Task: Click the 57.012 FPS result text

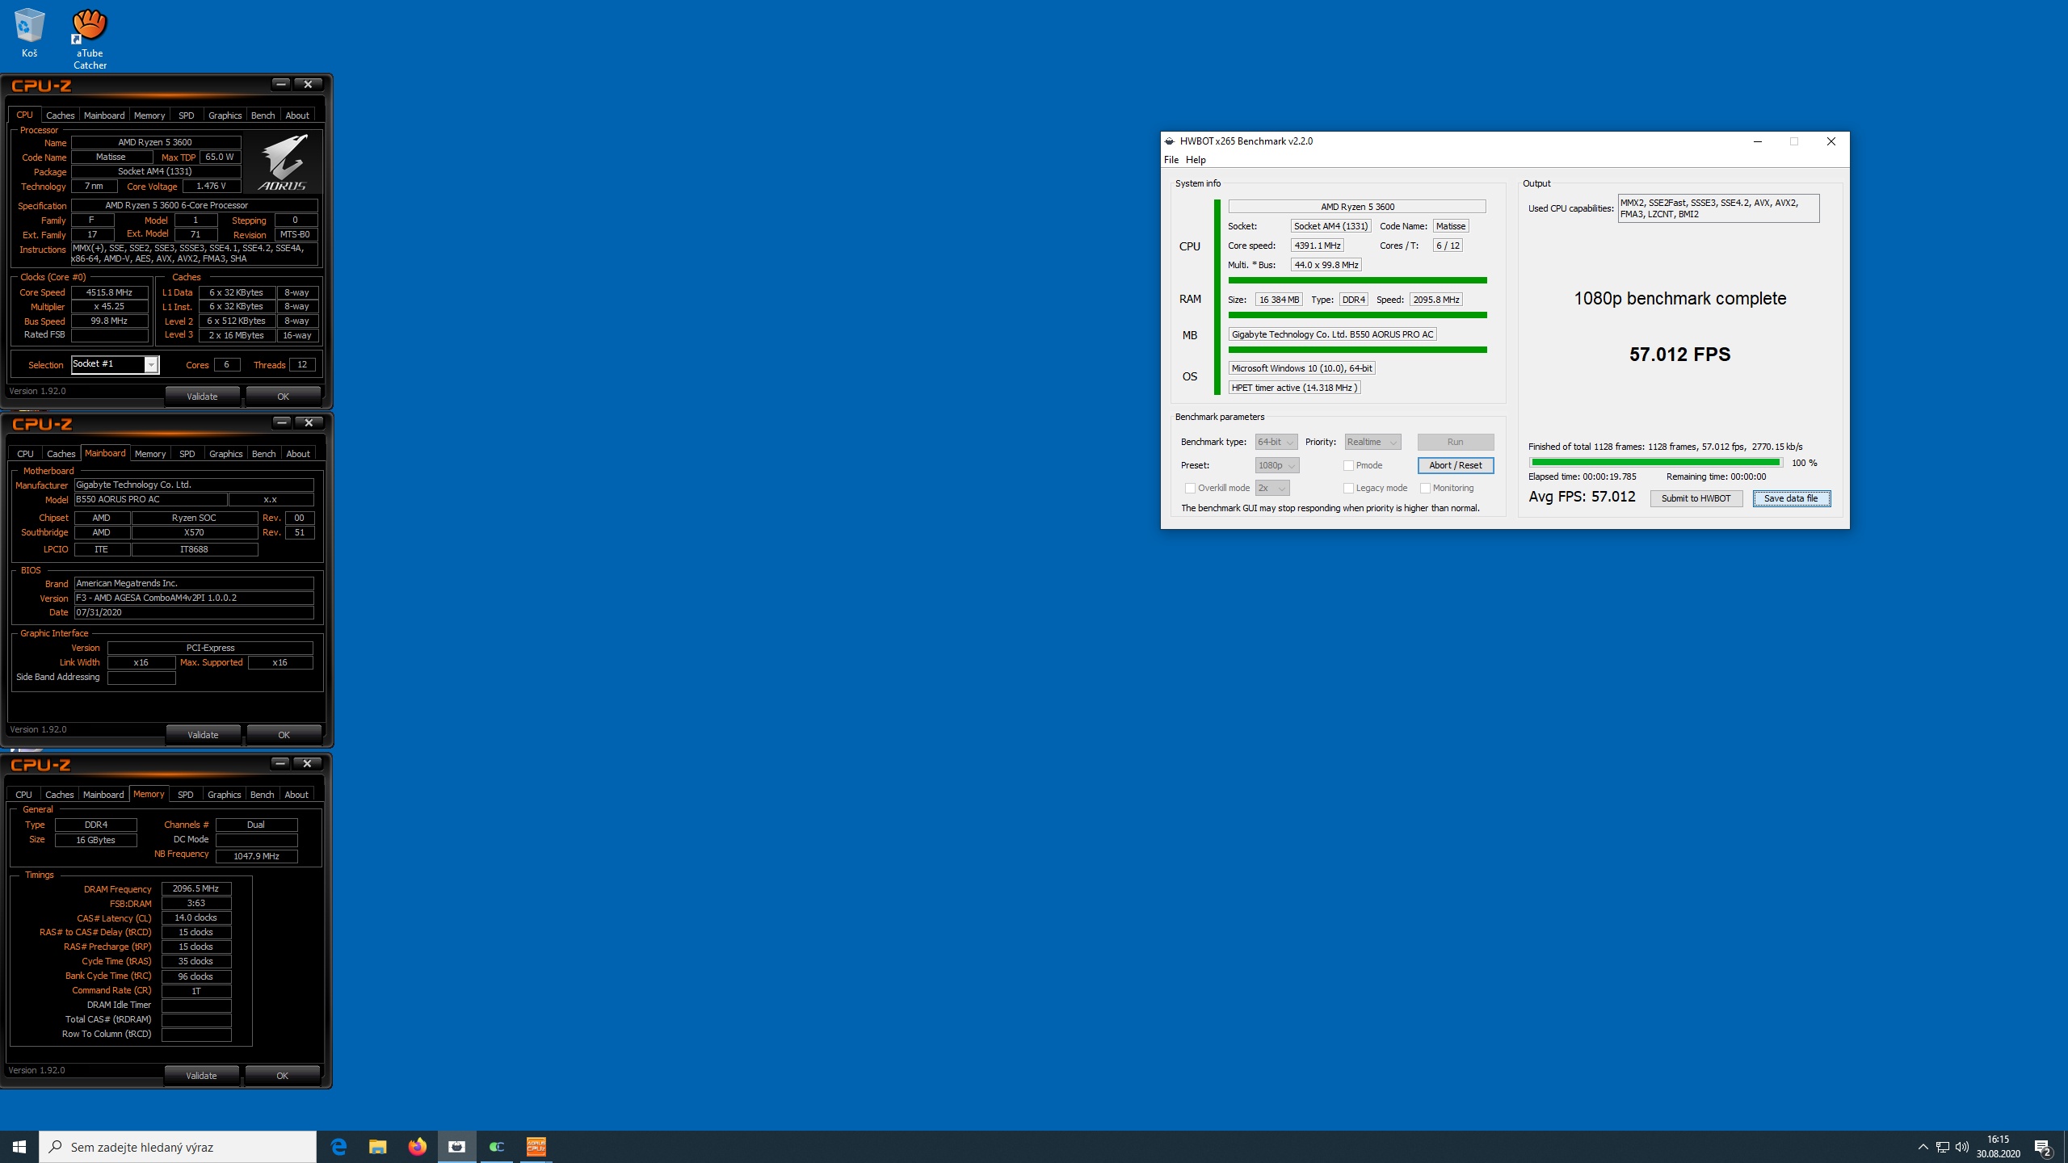Action: click(1679, 355)
